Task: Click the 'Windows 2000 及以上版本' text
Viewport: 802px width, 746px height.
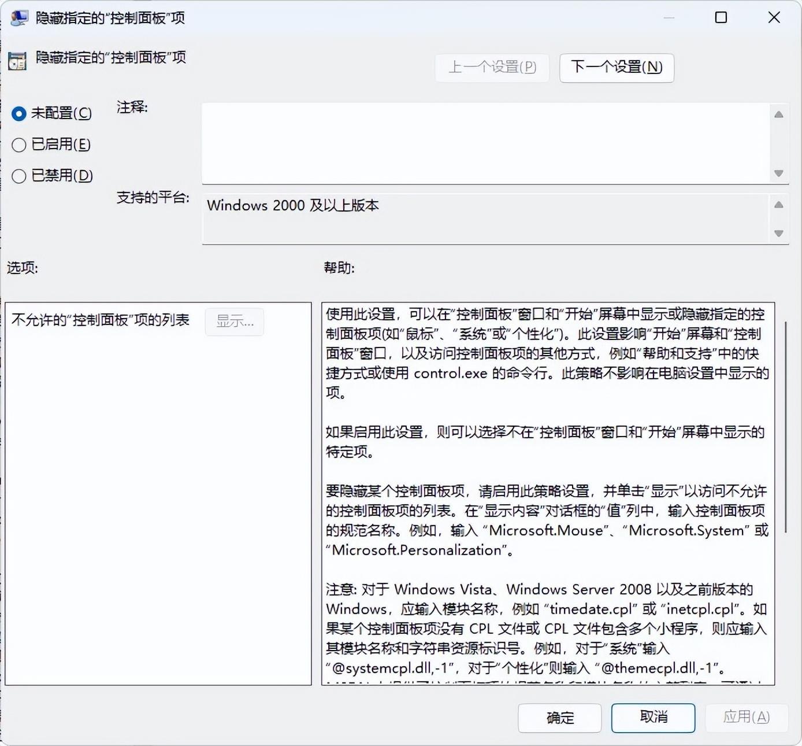Action: (293, 206)
